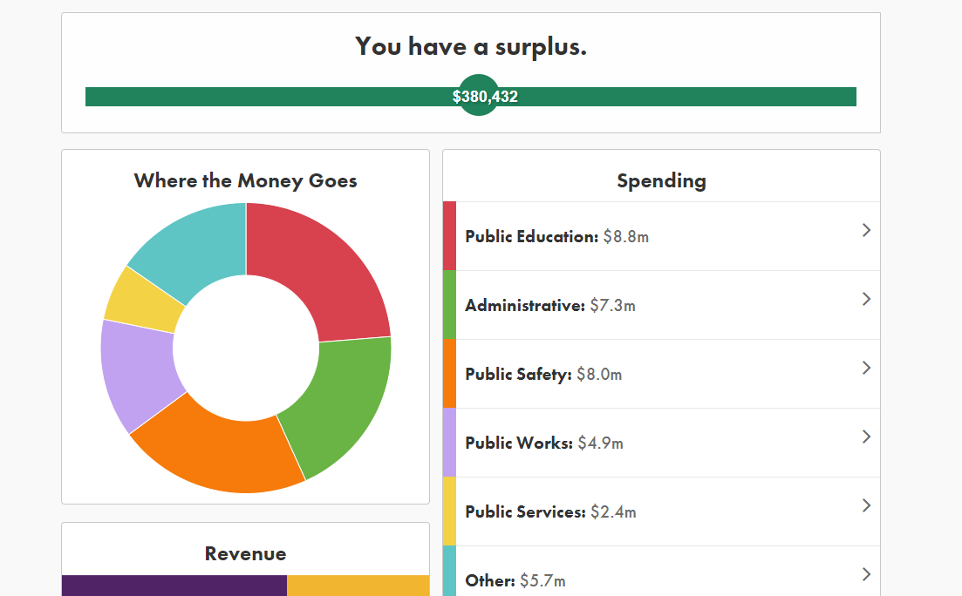
Task: Click the Public Services: $2.4m label
Action: 550,512
